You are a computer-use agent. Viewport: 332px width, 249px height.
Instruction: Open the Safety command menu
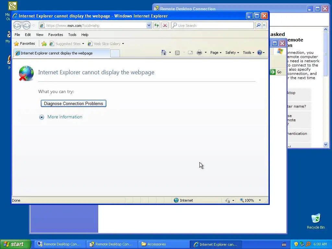[x=232, y=53]
